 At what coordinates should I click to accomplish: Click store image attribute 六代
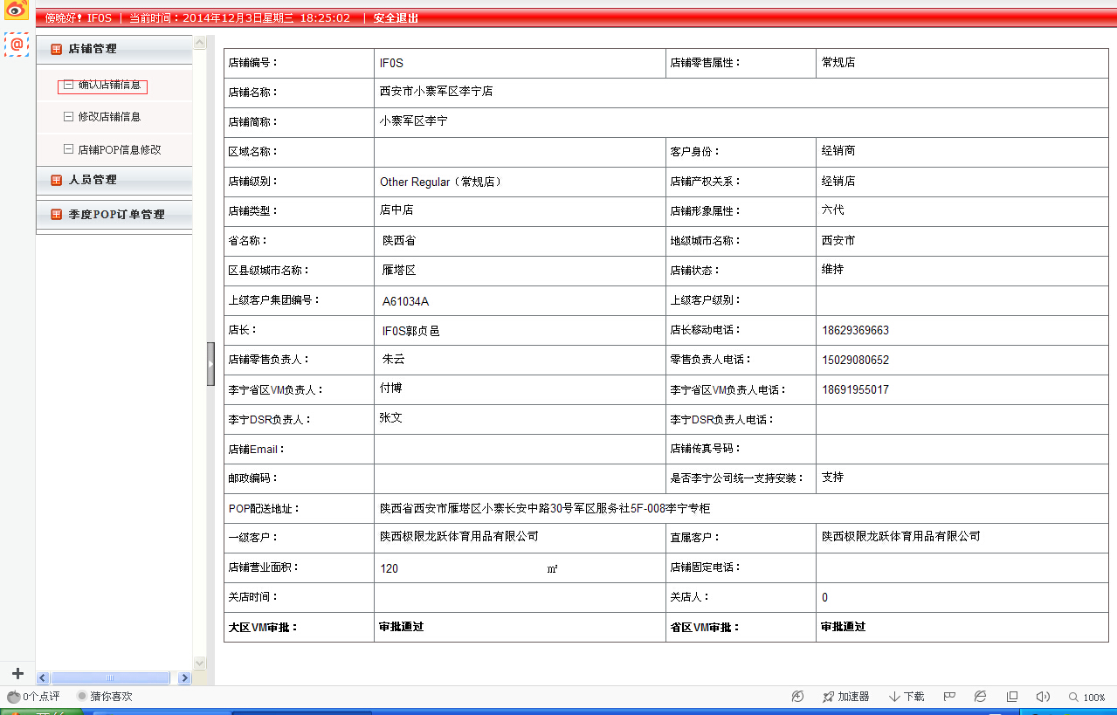point(833,210)
